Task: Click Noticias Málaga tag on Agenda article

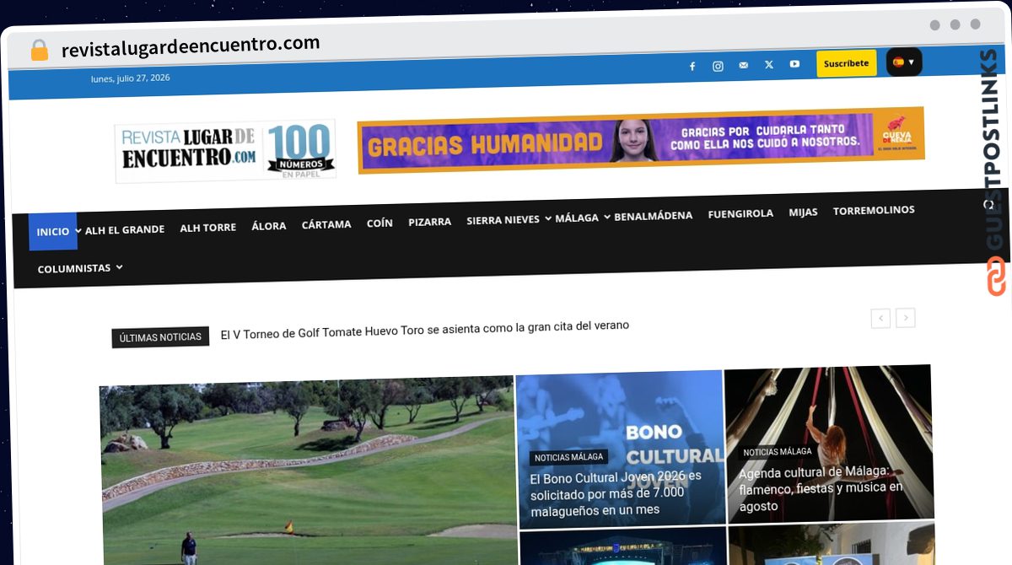Action: pos(778,452)
